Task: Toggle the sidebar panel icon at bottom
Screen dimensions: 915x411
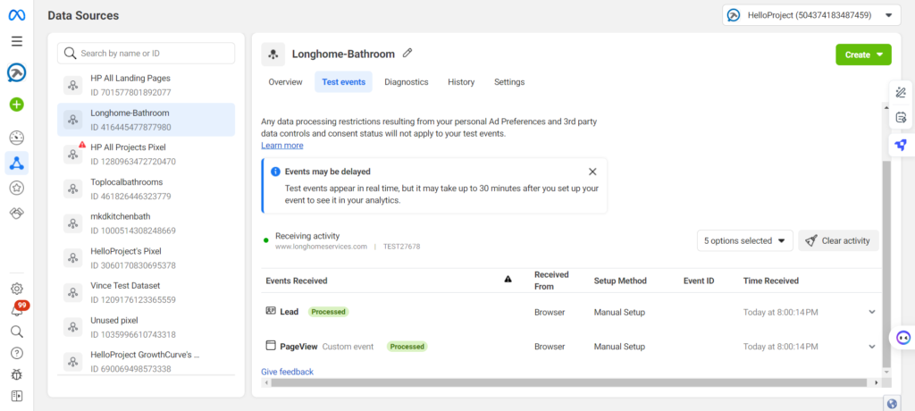Action: pos(17,396)
